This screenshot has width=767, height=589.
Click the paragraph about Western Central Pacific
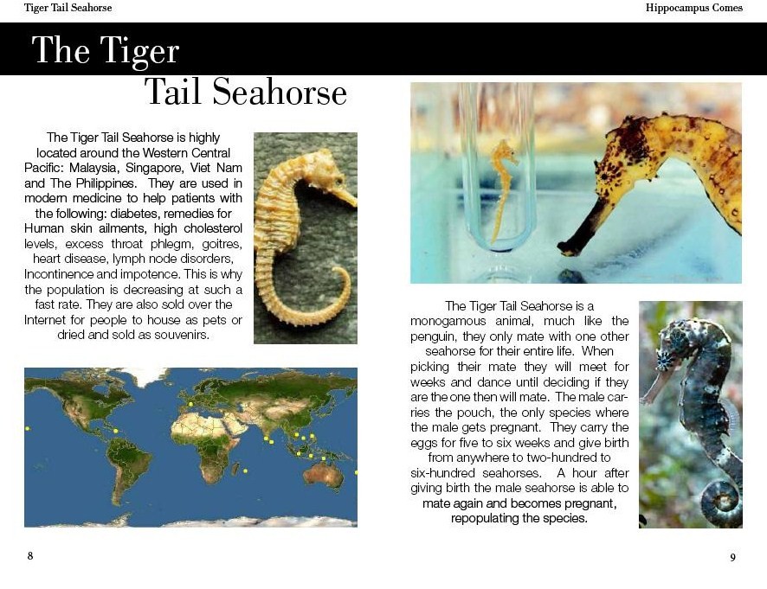coord(133,234)
